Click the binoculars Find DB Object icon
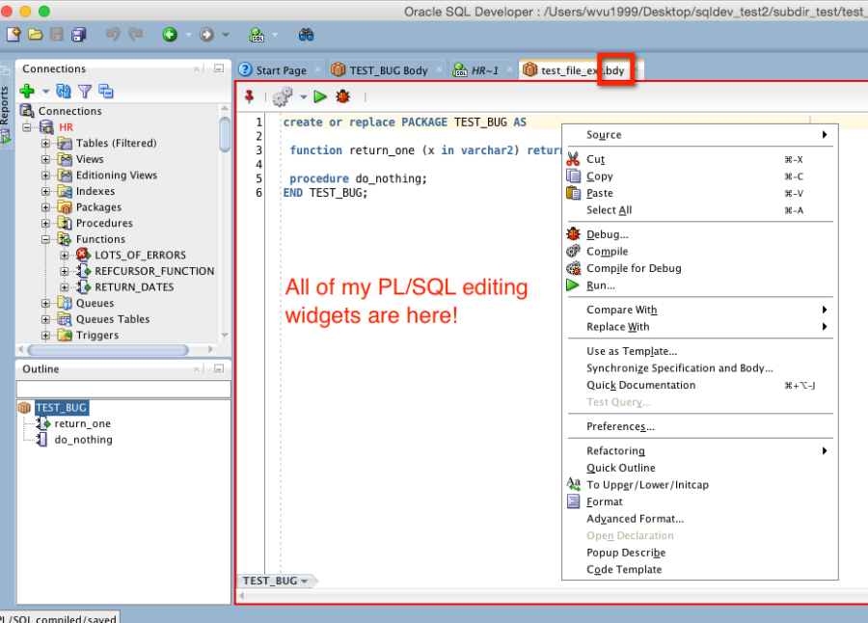 click(x=306, y=35)
